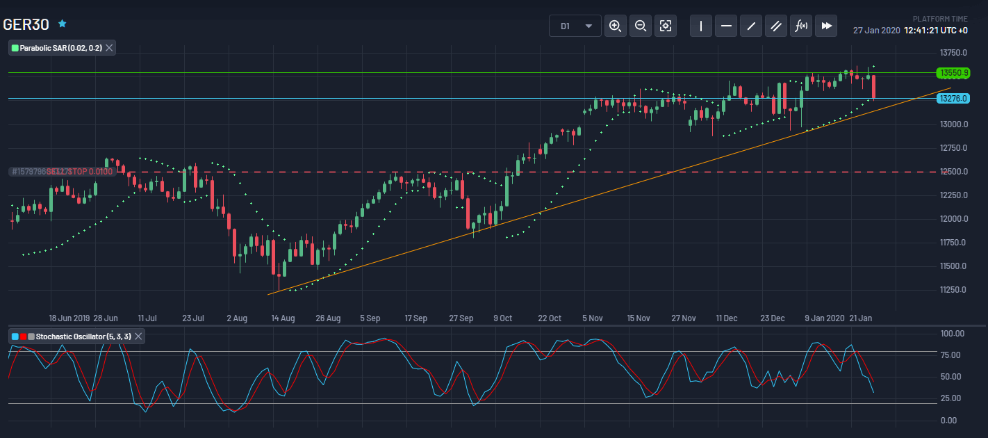This screenshot has height=438, width=988.
Task: Open the indicators f(x) panel
Action: (800, 26)
